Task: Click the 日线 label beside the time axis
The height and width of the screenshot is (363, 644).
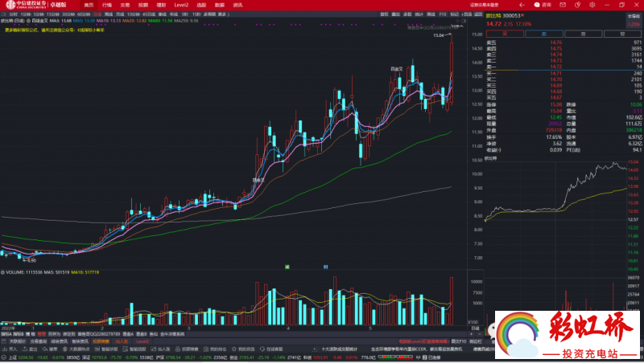Action: click(x=476, y=328)
